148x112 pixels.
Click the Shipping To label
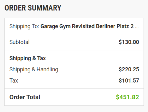24,26
